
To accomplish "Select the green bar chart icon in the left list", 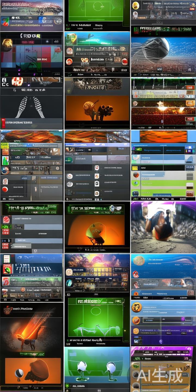I will point(5,160).
